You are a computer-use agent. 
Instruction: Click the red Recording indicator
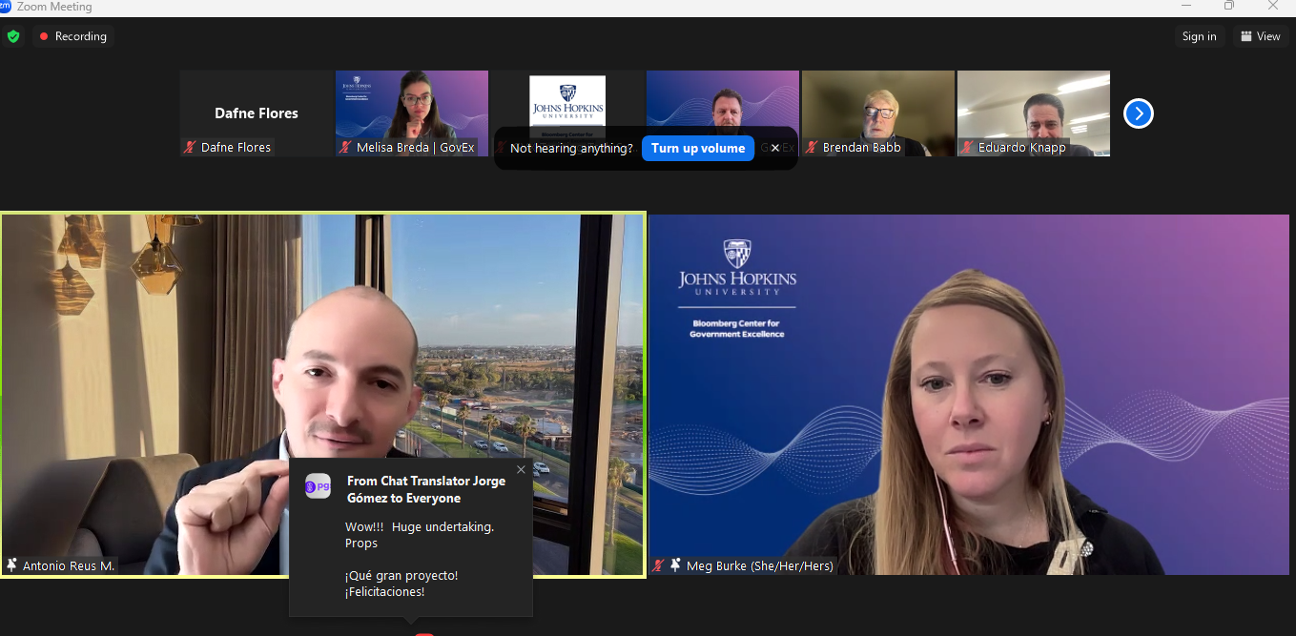pos(73,36)
